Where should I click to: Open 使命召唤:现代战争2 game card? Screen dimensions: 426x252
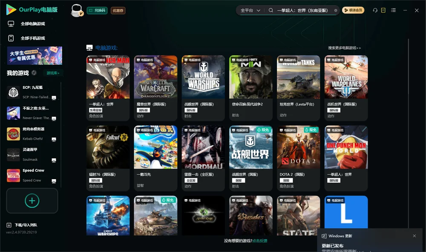251,88
